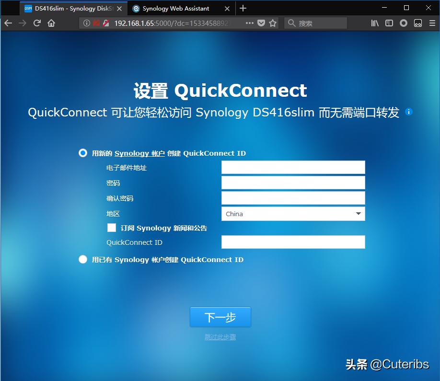The height and width of the screenshot is (381, 440).
Task: Select creating QuickConnect ID with new Synology account
Action: coord(82,152)
